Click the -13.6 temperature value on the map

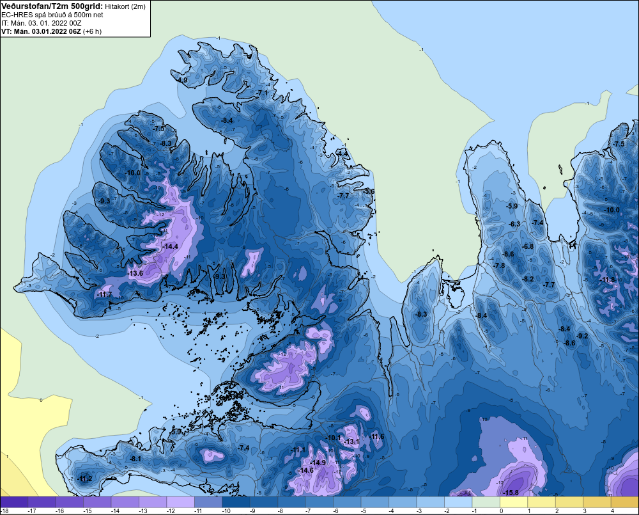(135, 273)
